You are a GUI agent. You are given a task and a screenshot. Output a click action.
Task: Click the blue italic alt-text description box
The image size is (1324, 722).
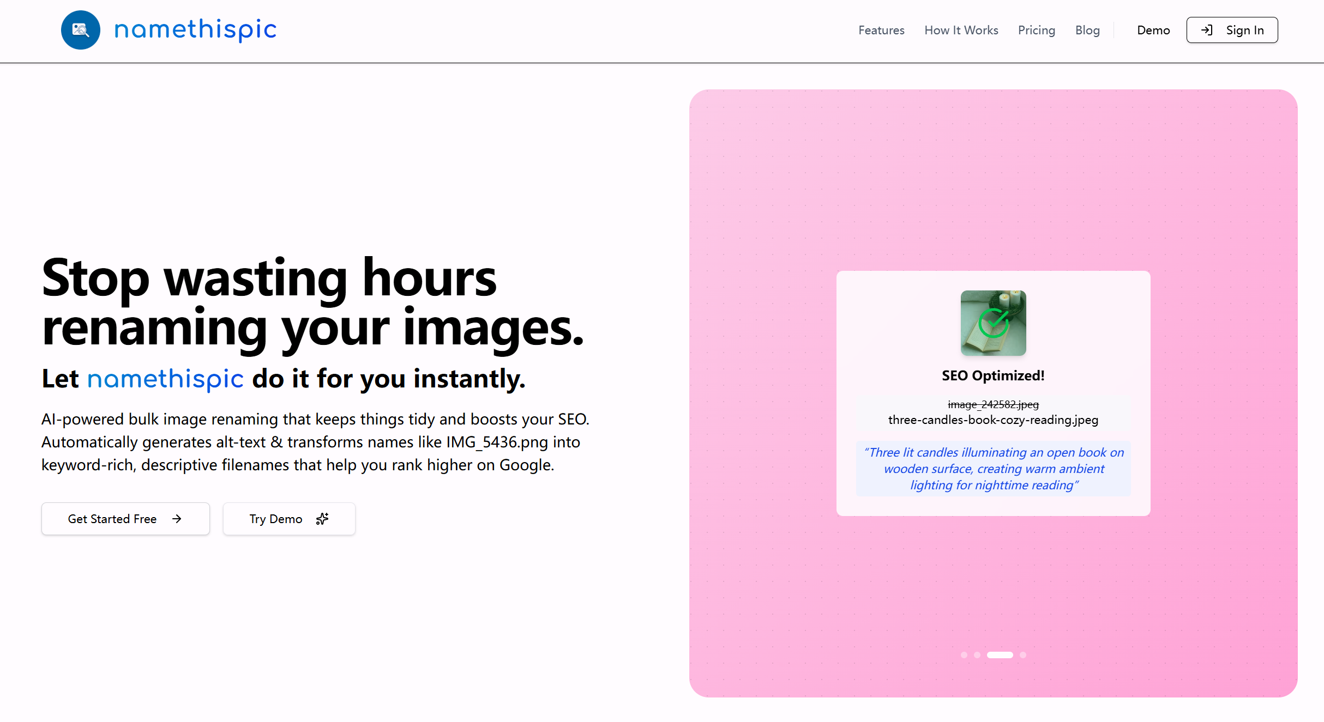(993, 469)
